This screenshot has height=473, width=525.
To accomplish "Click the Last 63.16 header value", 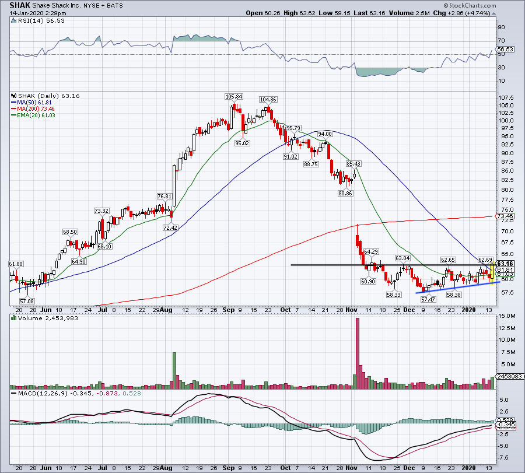I will tap(369, 13).
